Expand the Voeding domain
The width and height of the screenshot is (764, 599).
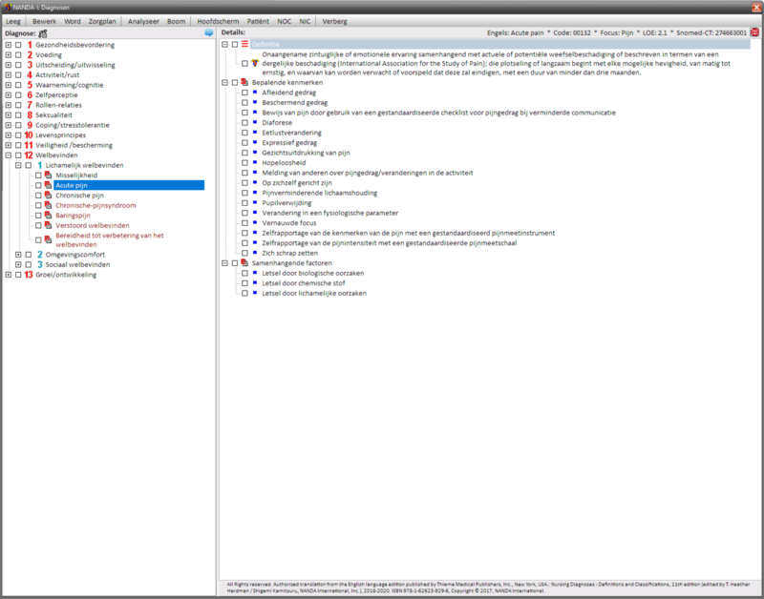pos(8,55)
